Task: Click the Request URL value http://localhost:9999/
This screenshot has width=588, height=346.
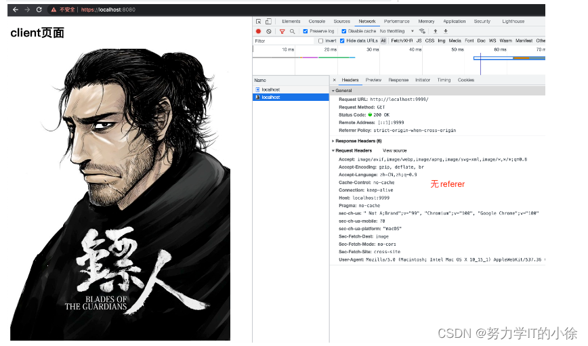Action: 399,100
